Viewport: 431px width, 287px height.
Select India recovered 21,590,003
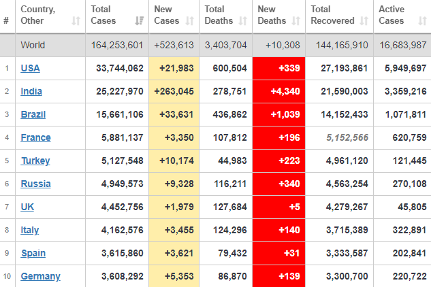pos(345,91)
